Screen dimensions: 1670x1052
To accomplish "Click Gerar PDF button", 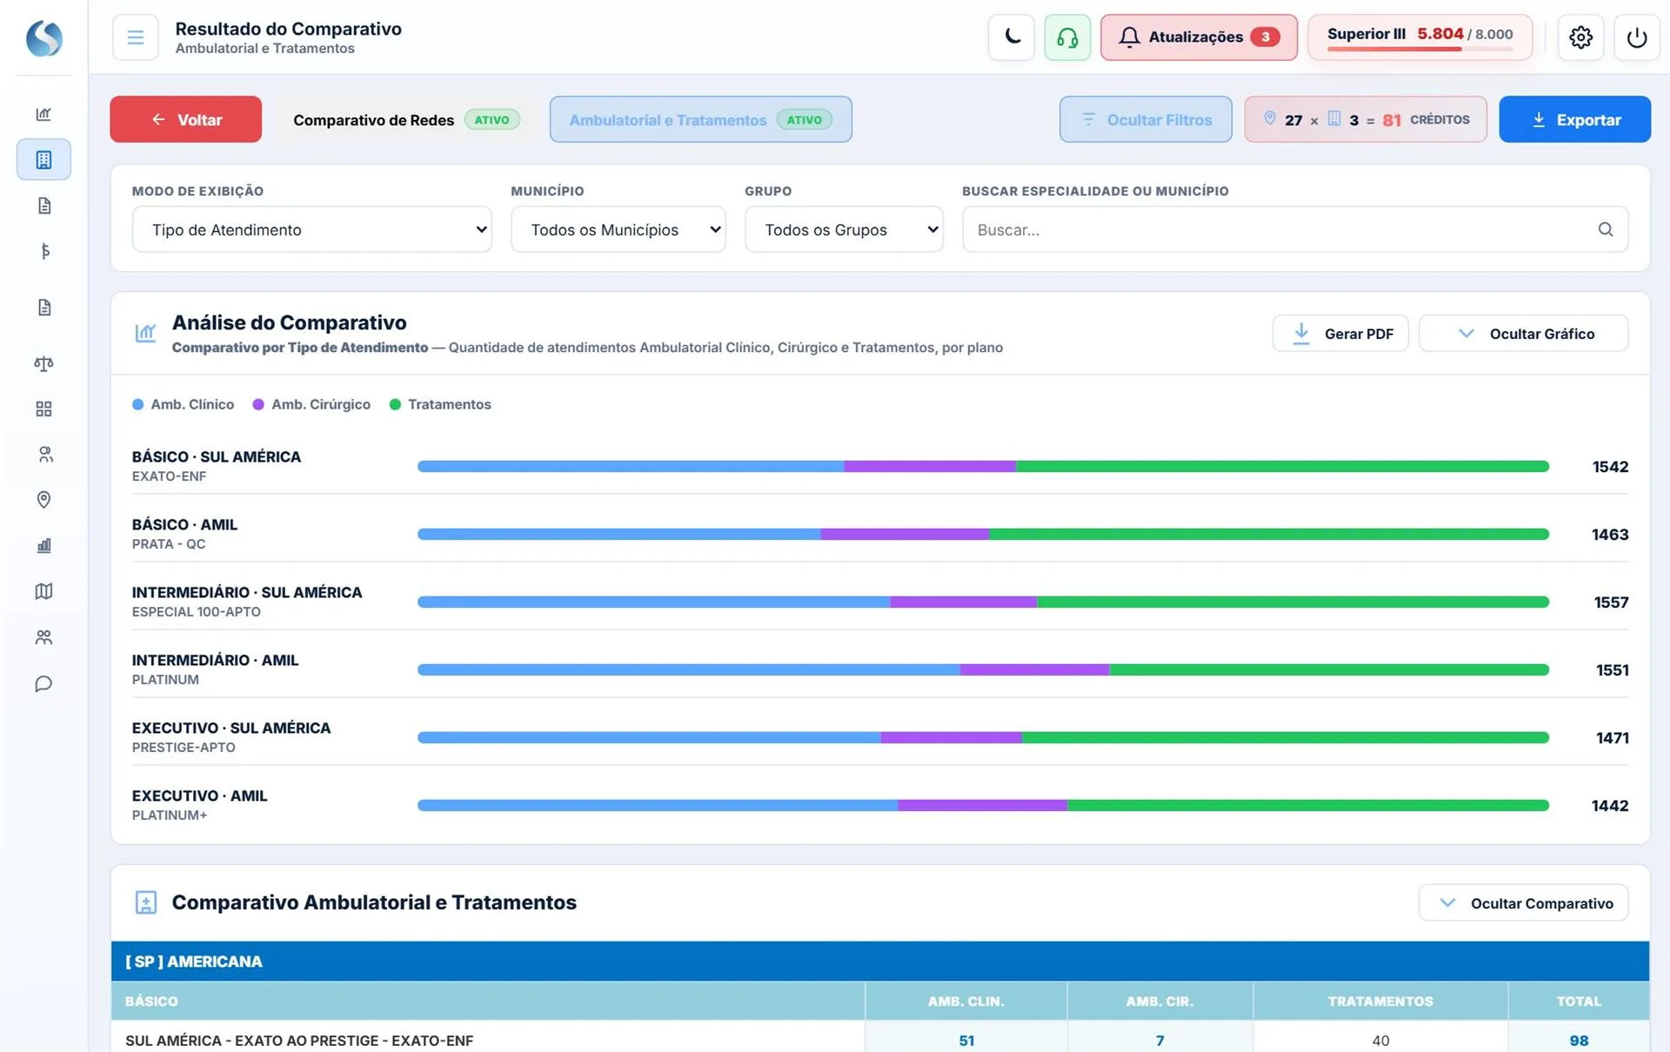I will (1340, 334).
